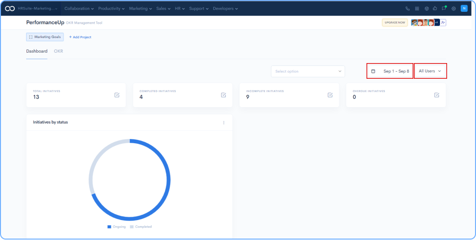
Task: Open the Sep 1 - Sep 8 date range picker
Action: pos(390,71)
